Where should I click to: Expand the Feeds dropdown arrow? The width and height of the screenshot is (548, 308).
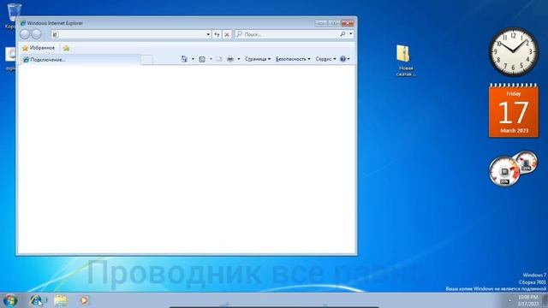211,59
